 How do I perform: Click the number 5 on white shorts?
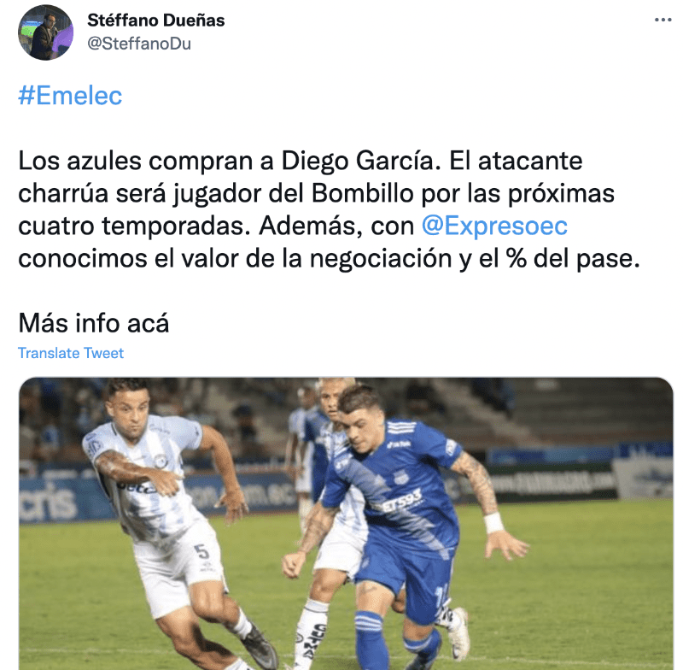tap(202, 551)
